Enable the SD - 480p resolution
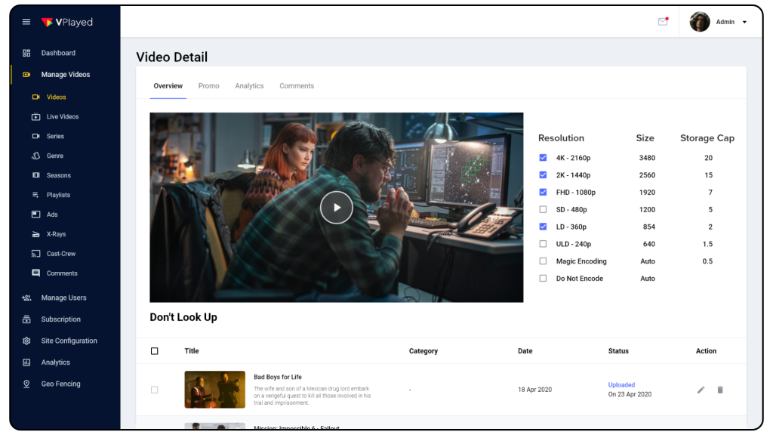Screen dimensions: 773x435 [543, 209]
